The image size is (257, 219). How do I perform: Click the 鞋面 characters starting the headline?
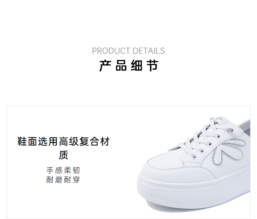pos(27,141)
